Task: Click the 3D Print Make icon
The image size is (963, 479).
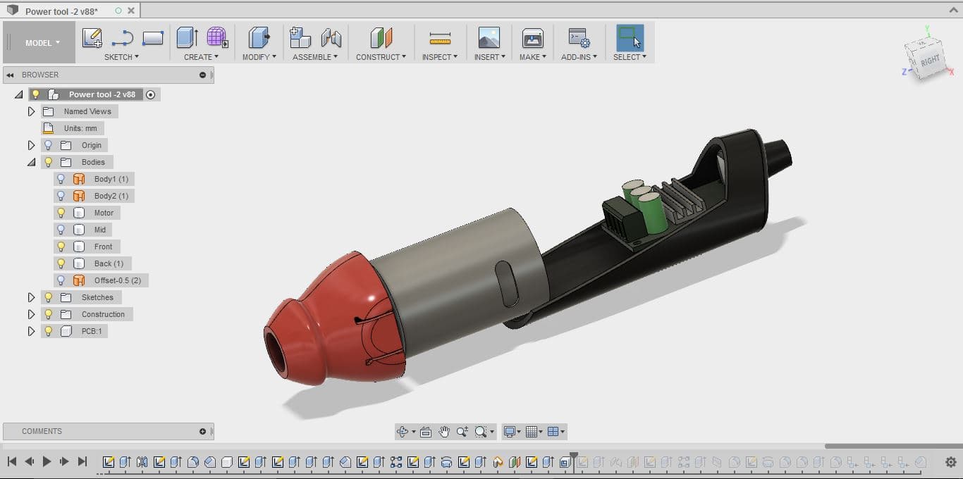Action: coord(532,38)
